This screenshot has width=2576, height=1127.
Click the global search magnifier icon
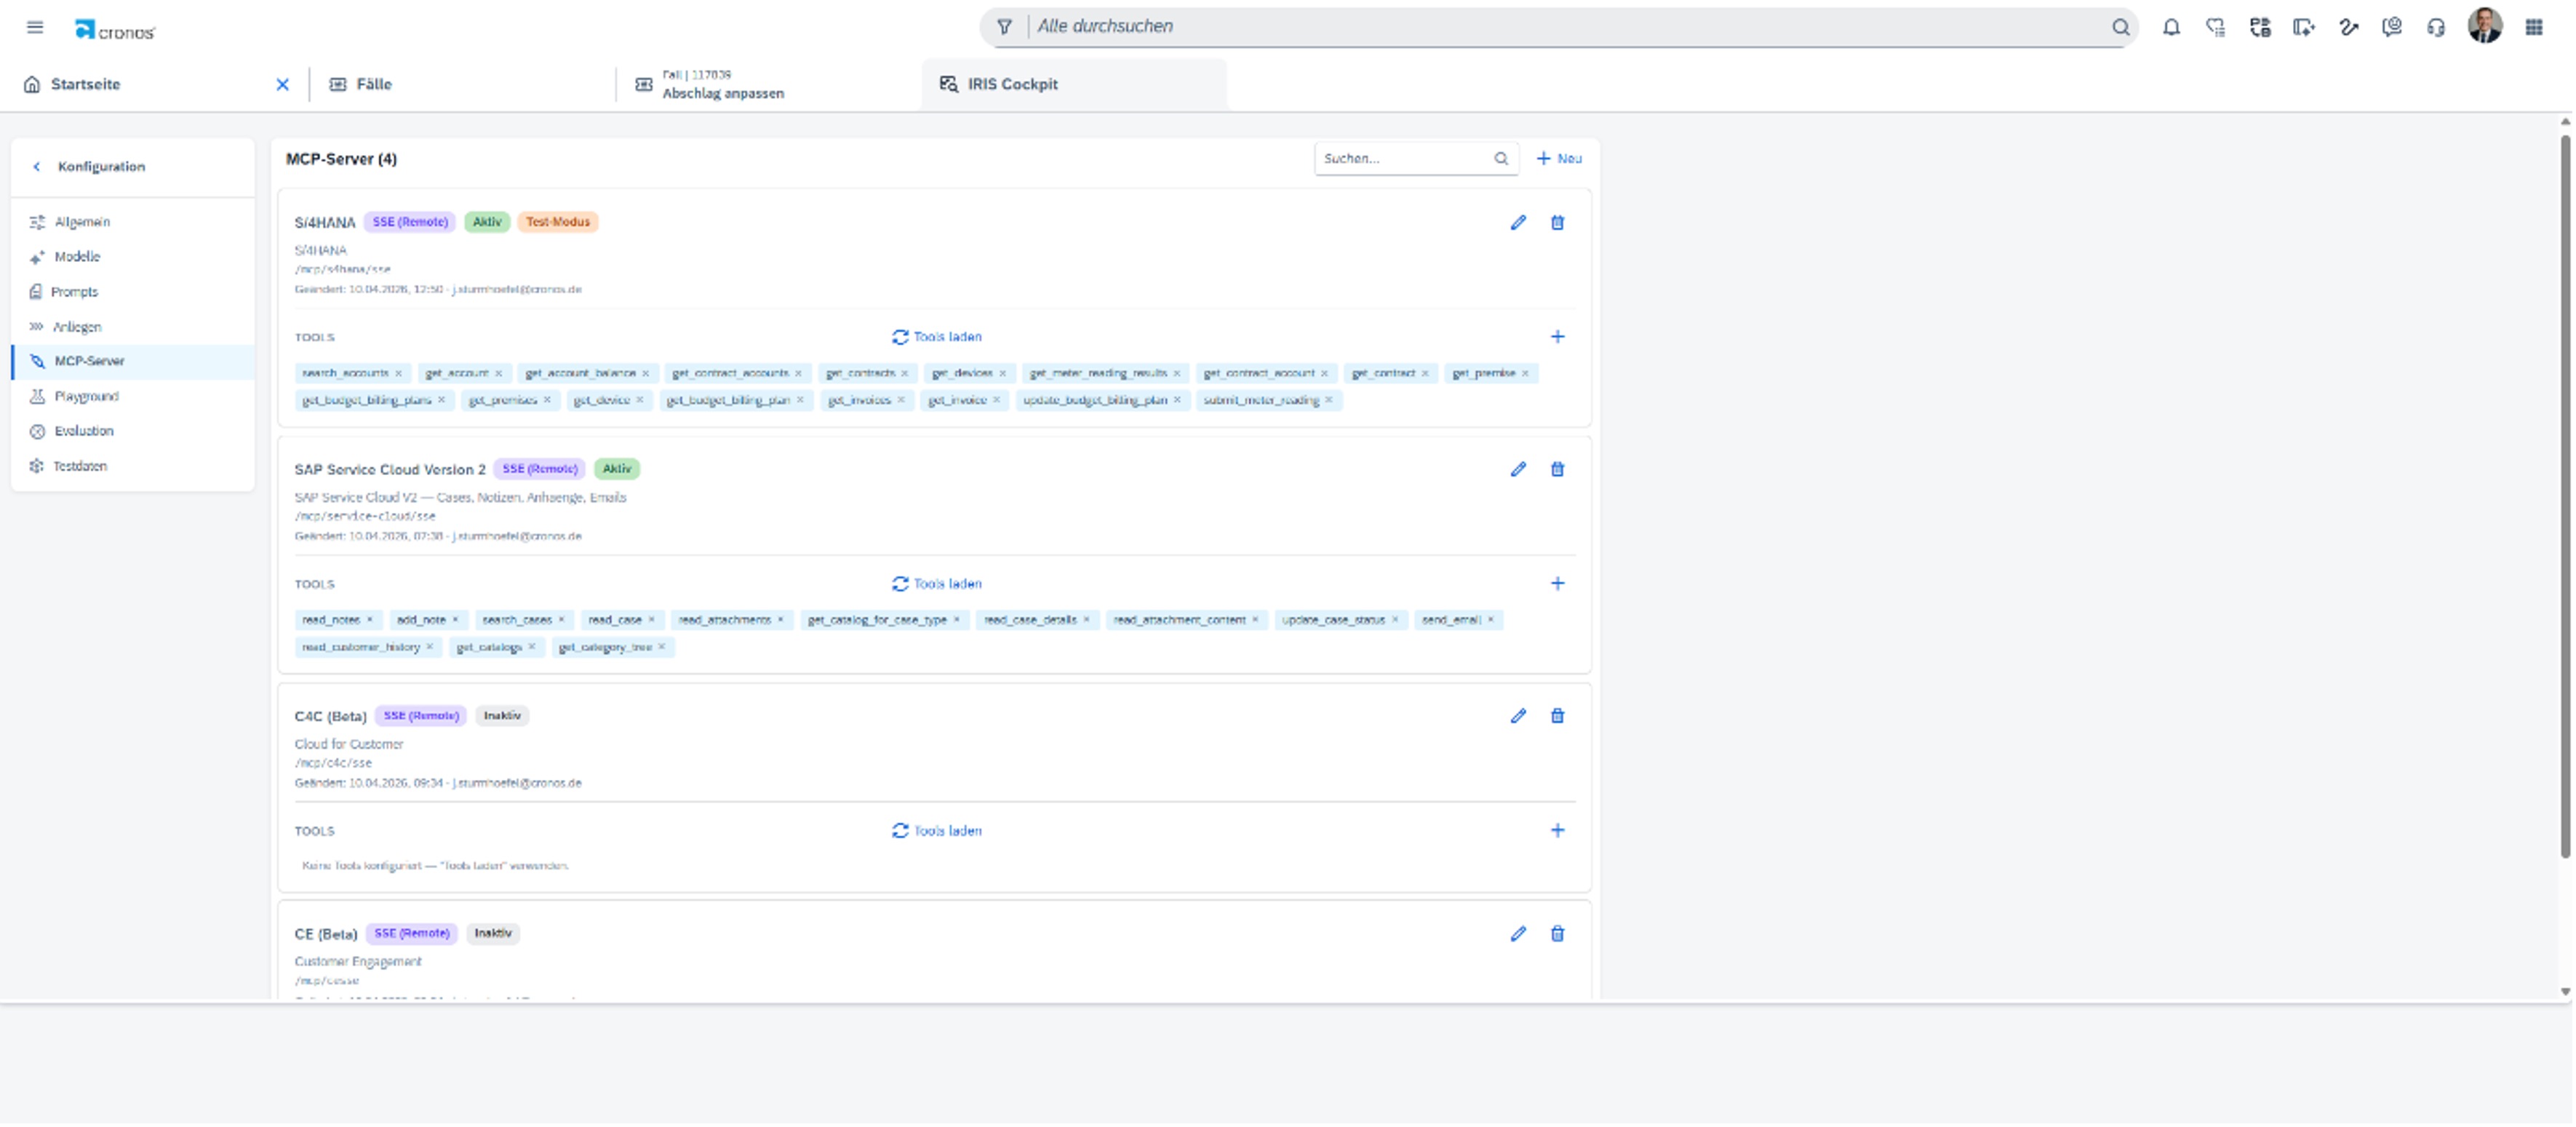coord(2120,27)
